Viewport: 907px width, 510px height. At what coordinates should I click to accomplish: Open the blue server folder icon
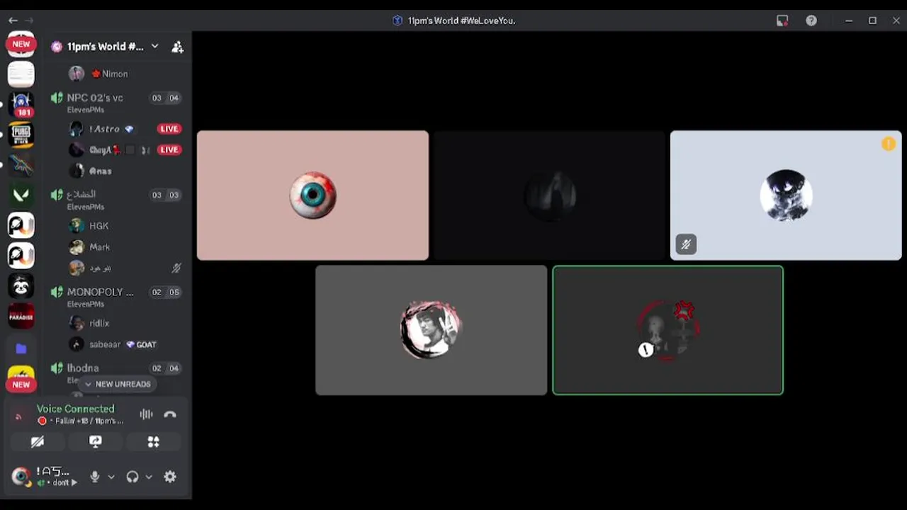pyautogui.click(x=21, y=348)
